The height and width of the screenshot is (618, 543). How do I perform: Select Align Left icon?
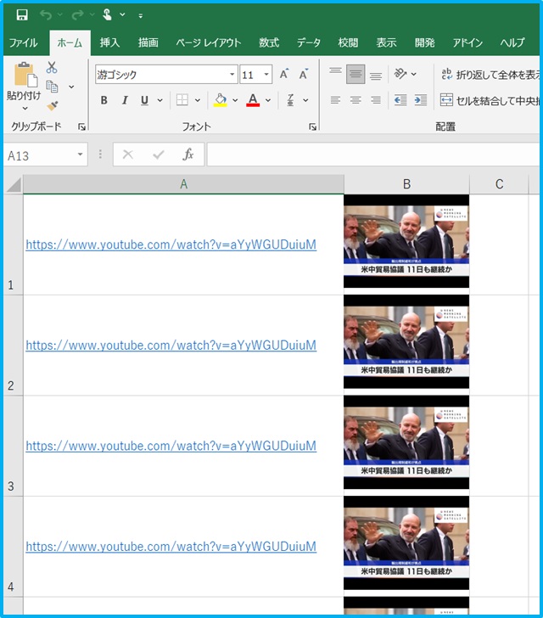(x=336, y=100)
